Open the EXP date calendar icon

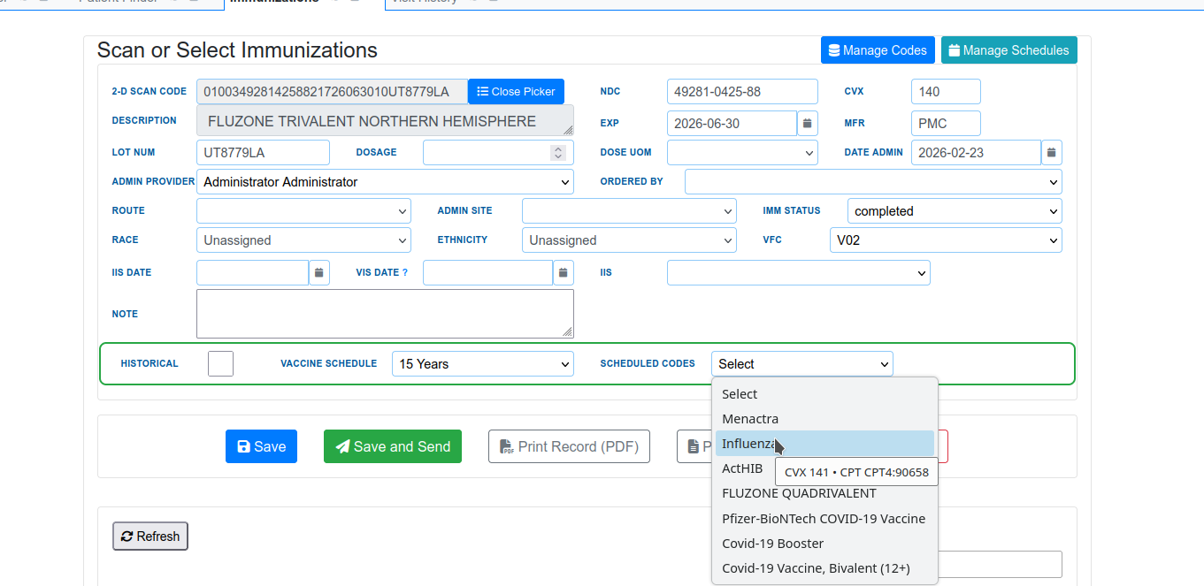point(808,123)
